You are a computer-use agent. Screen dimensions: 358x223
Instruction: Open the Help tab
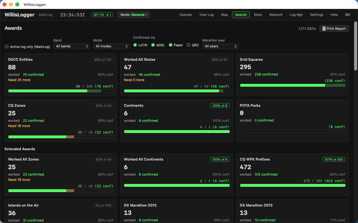click(x=334, y=15)
